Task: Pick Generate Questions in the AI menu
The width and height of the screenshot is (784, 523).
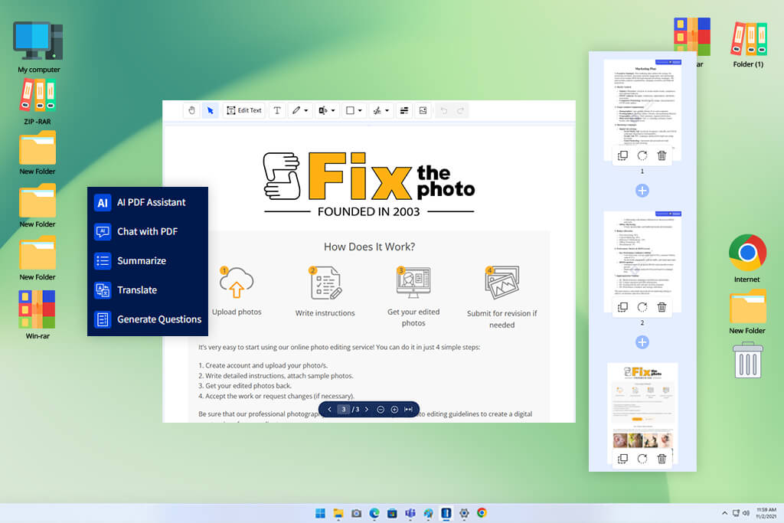Action: 148,319
